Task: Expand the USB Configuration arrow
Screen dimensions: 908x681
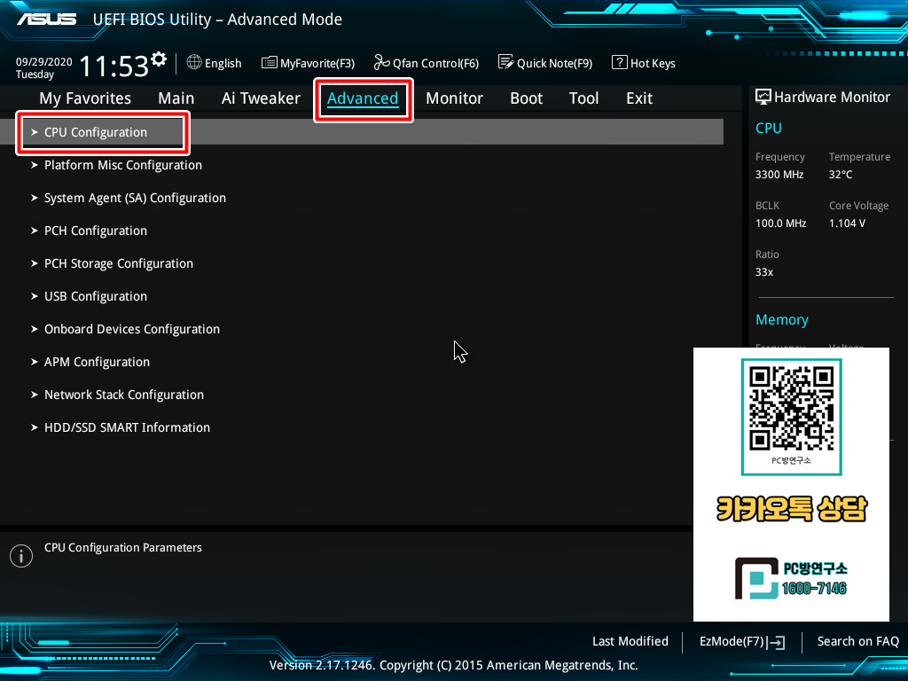Action: [35, 296]
